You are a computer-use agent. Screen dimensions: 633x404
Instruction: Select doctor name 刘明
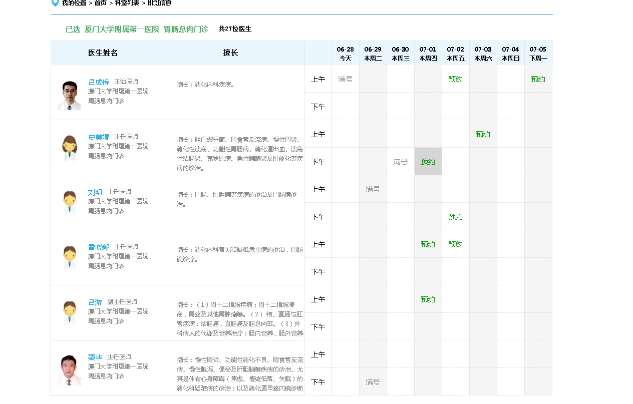pyautogui.click(x=95, y=192)
